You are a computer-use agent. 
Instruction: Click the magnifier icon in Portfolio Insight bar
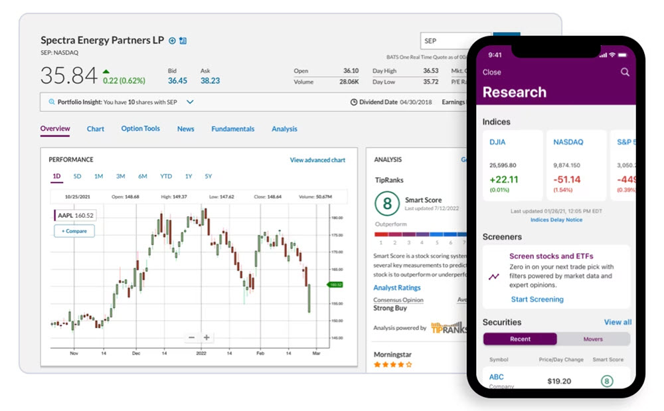pyautogui.click(x=50, y=102)
